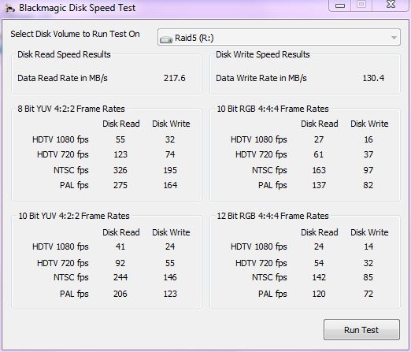
Task: Click the Run Test button
Action: tap(361, 330)
